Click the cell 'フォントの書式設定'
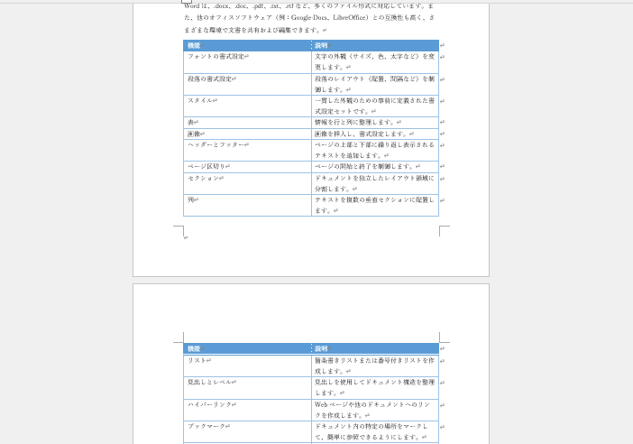This screenshot has width=633, height=444. coord(247,62)
